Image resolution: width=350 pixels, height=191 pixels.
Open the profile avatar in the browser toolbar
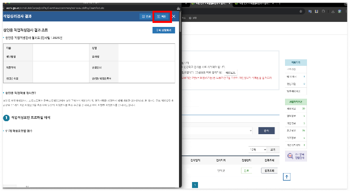point(339,11)
